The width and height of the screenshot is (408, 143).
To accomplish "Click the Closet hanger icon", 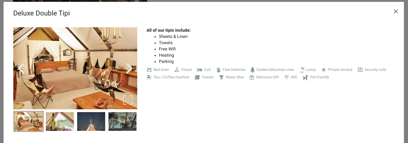I will (177, 70).
